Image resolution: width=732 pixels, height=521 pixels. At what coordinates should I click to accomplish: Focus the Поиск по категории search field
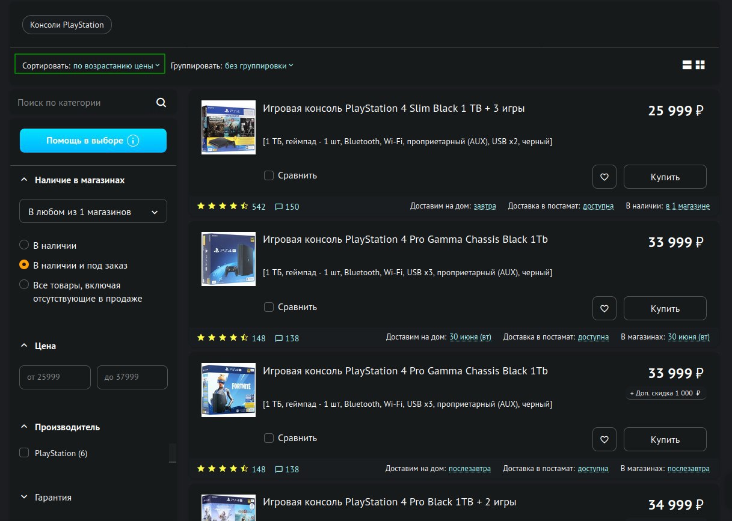84,103
